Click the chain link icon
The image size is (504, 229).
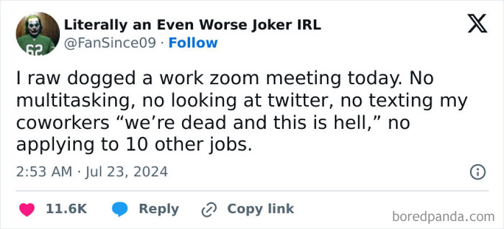207,210
